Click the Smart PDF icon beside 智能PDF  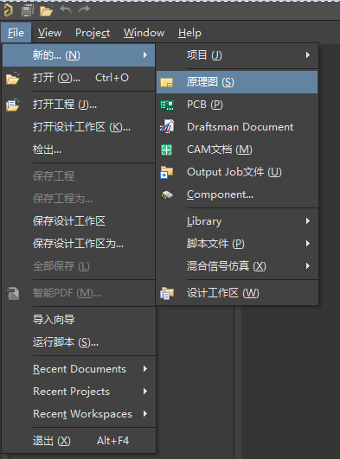pos(13,293)
